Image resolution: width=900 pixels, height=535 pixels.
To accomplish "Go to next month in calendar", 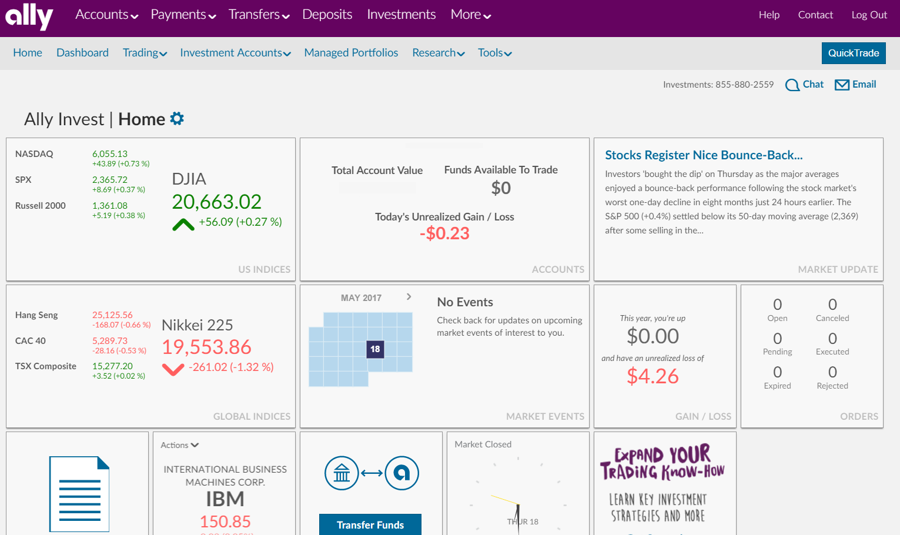I will [x=409, y=297].
